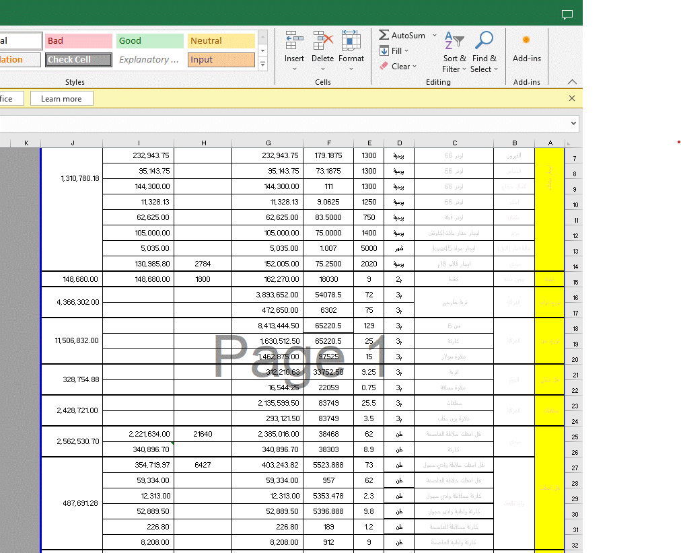Select column J header
Image resolution: width=681 pixels, height=553 pixels.
pos(72,143)
